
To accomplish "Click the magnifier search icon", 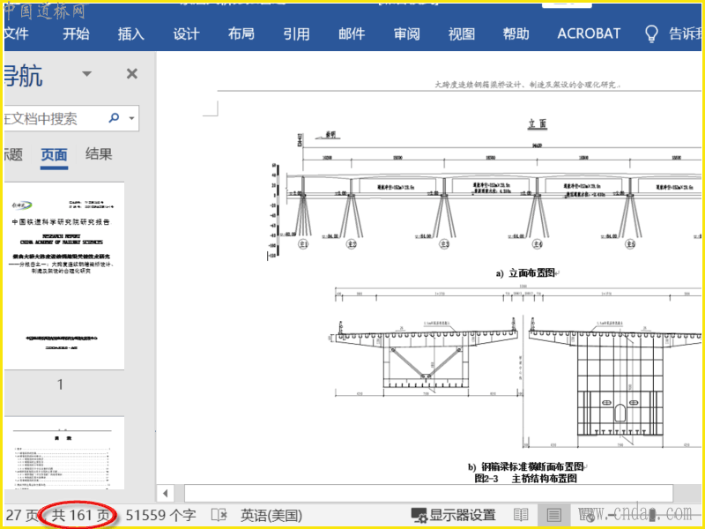I will (115, 118).
